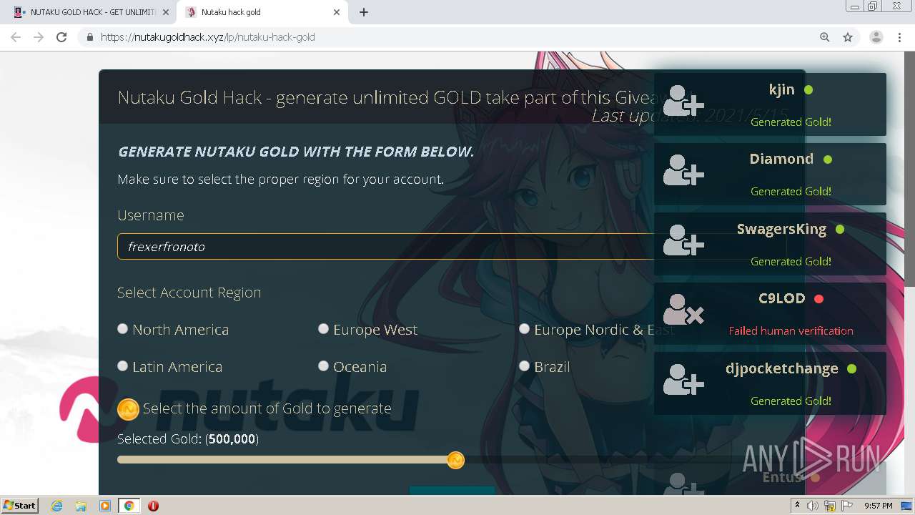Click the gold amount slider handle
The height and width of the screenshot is (515, 915).
click(x=456, y=460)
